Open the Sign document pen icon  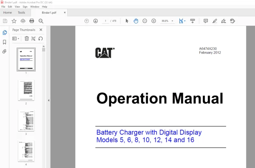pyautogui.click(x=224, y=21)
